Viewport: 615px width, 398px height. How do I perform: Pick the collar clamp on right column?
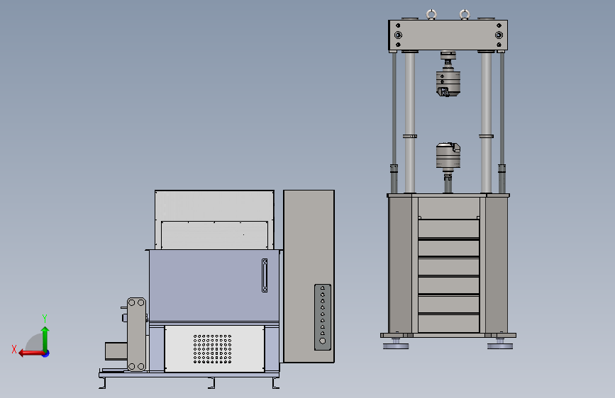486,136
